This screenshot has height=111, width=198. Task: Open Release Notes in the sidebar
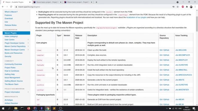(11, 25)
